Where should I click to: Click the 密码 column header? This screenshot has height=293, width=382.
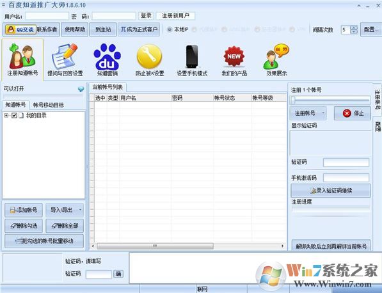(x=193, y=98)
